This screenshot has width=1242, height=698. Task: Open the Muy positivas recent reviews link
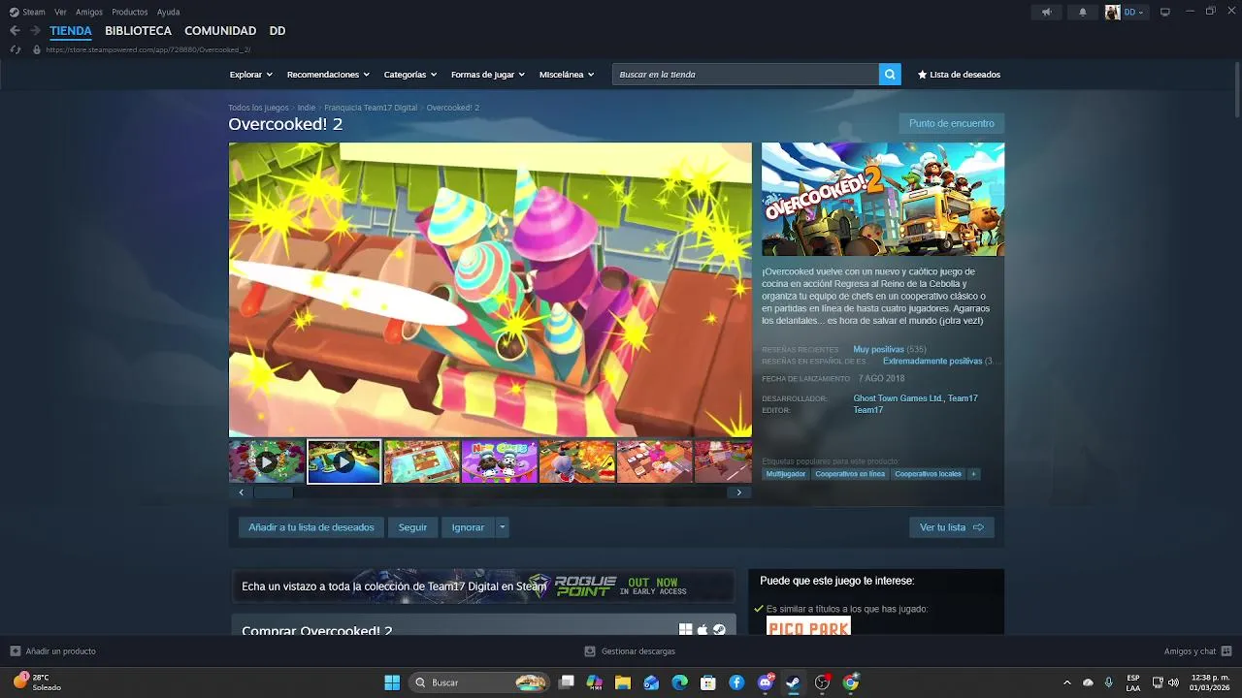tap(878, 349)
